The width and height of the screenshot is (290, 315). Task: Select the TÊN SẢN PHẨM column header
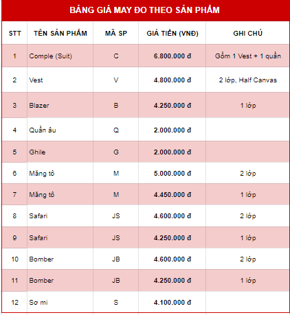[60, 33]
